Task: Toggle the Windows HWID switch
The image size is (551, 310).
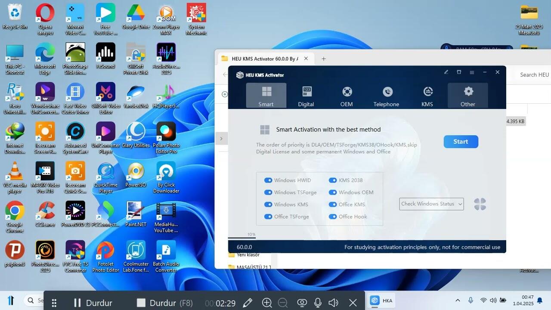Action: (268, 180)
